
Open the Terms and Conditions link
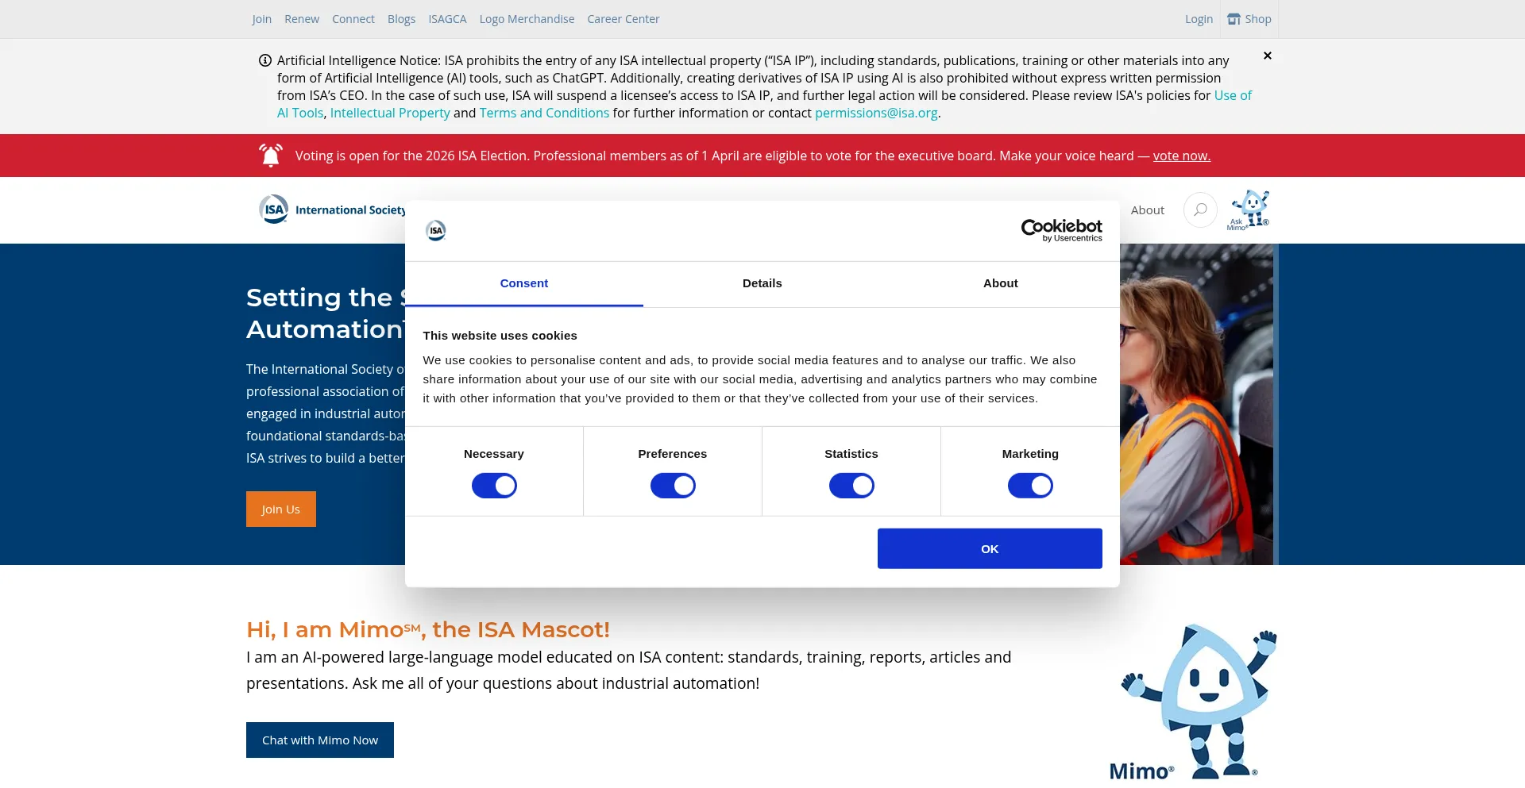coord(544,113)
